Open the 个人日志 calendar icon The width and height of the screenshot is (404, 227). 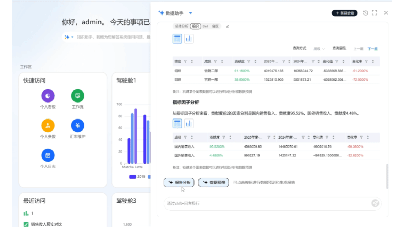pyautogui.click(x=48, y=155)
